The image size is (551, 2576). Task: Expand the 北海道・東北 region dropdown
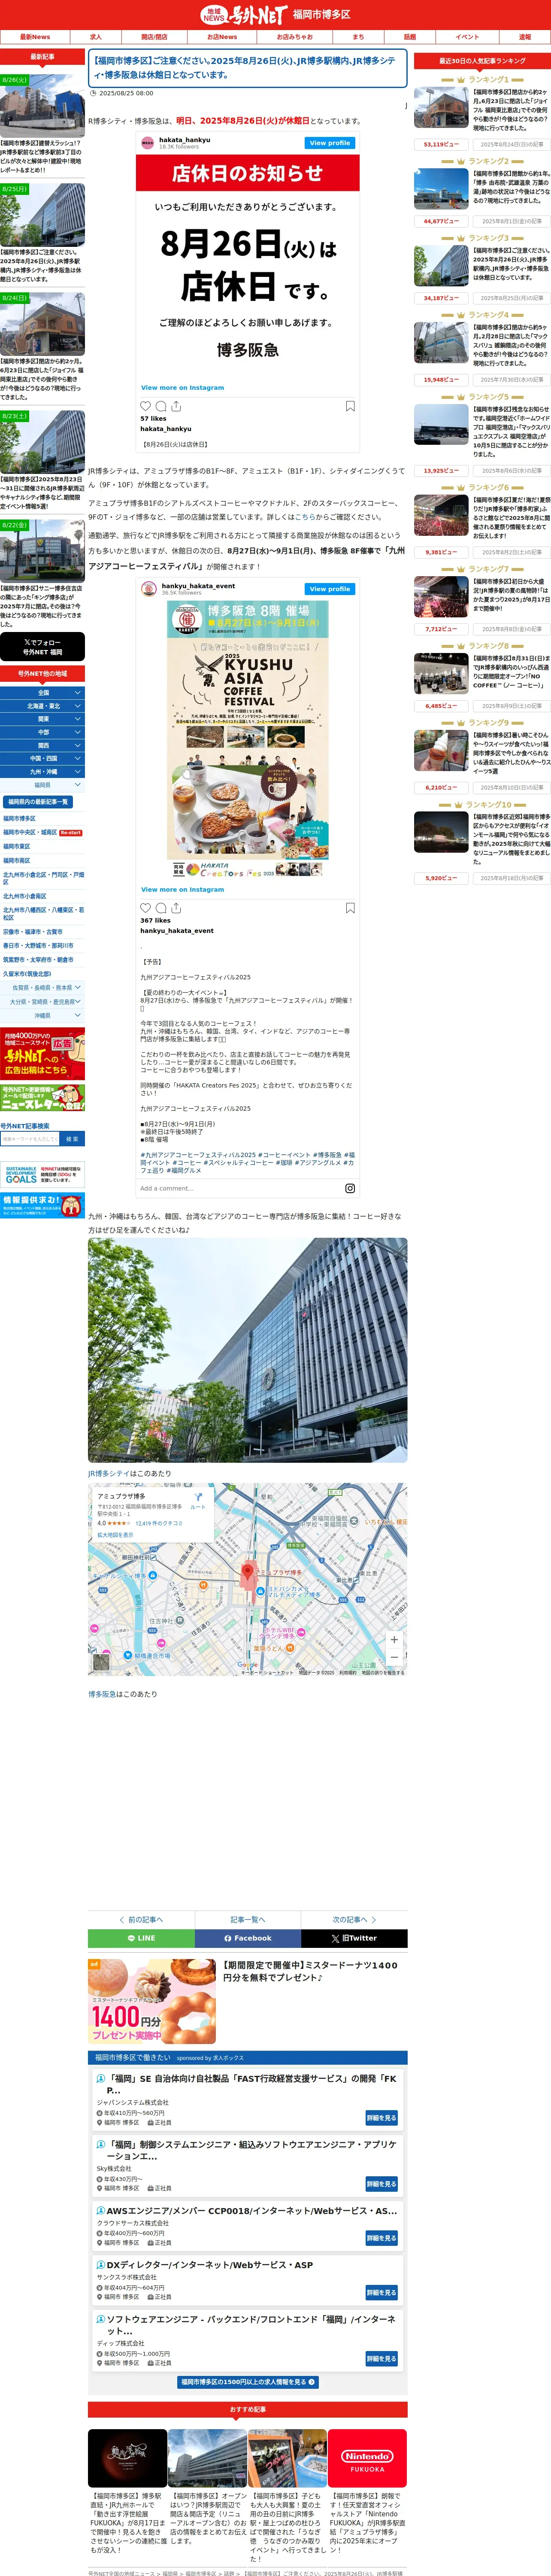pos(42,706)
